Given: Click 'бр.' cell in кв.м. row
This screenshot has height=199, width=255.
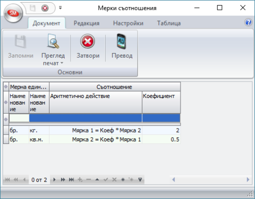Looking at the screenshot, I should coord(19,139).
